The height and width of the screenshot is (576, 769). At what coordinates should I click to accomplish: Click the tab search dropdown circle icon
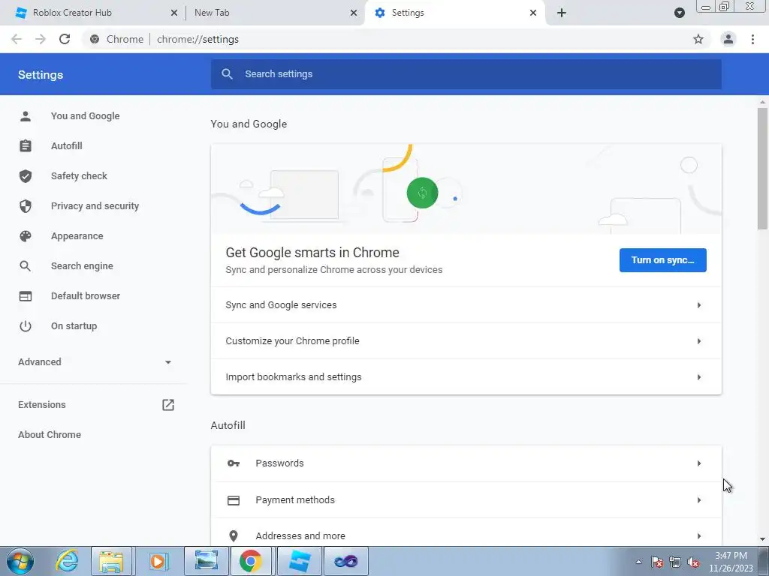[x=679, y=13]
